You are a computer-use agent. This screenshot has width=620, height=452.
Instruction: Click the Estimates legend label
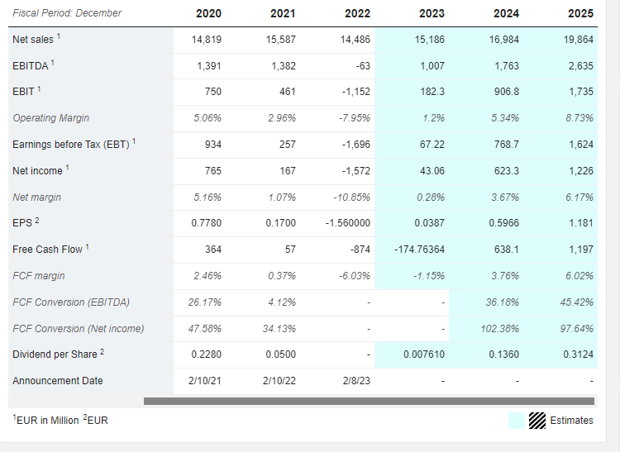click(571, 421)
